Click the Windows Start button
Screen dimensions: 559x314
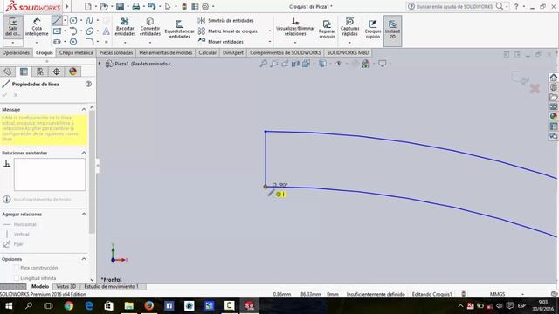(9, 305)
